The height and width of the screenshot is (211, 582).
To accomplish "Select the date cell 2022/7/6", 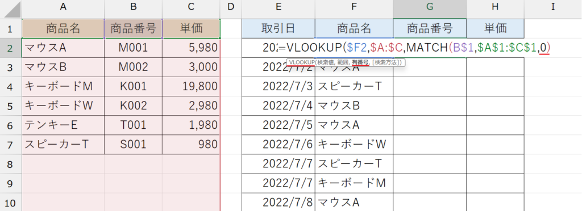I will pos(278,145).
